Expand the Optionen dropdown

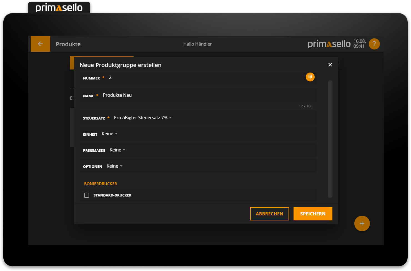(x=114, y=166)
